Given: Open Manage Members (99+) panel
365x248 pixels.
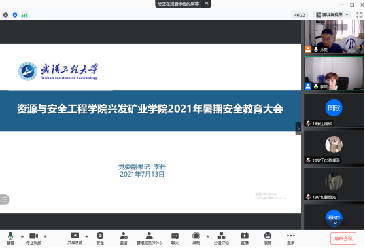Looking at the screenshot, I should (149, 238).
